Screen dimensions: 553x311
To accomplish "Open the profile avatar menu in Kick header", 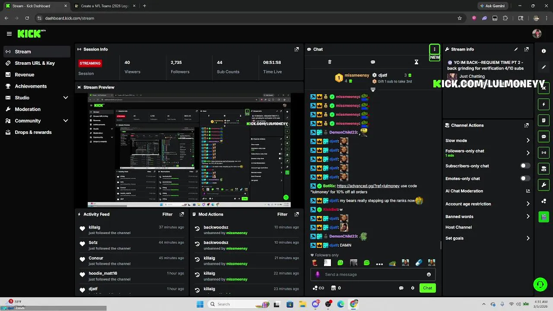I will 537,34.
